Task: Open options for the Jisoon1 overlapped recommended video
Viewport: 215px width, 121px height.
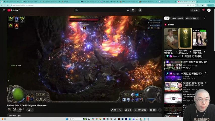Action: pyautogui.click(x=205, y=73)
